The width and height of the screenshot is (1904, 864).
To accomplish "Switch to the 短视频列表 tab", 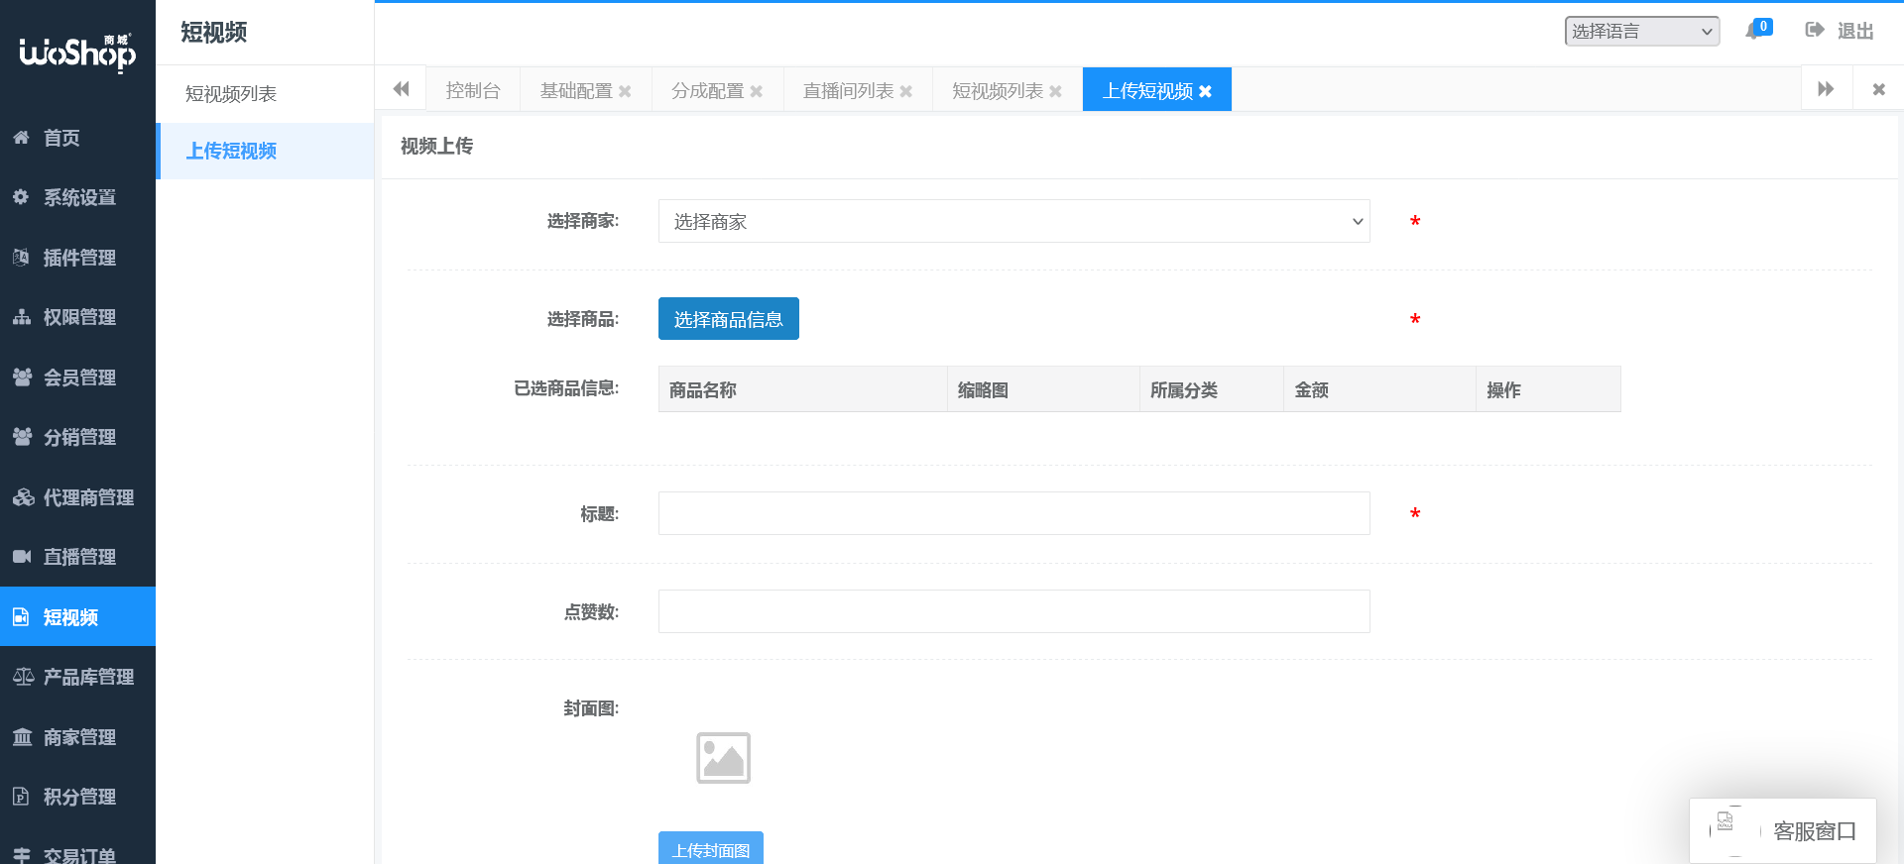I will coord(997,91).
